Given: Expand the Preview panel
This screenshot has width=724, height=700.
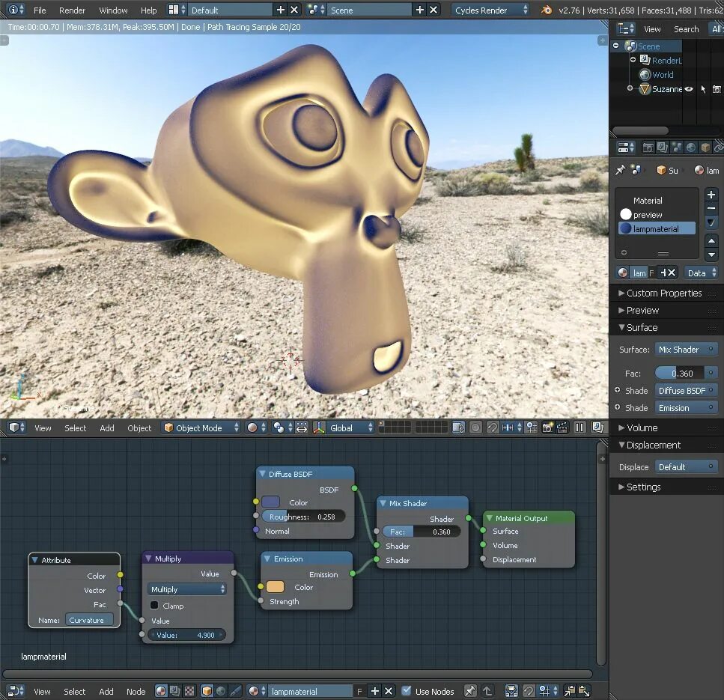Looking at the screenshot, I should [x=642, y=310].
